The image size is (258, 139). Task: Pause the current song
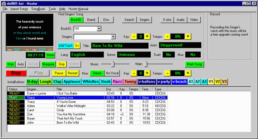pyautogui.click(x=59, y=73)
